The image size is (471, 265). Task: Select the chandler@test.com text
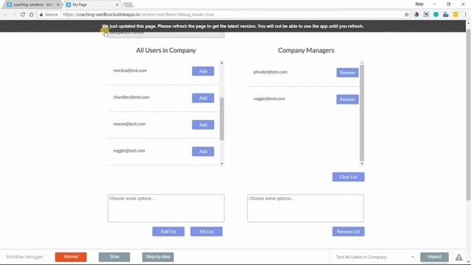tap(131, 97)
